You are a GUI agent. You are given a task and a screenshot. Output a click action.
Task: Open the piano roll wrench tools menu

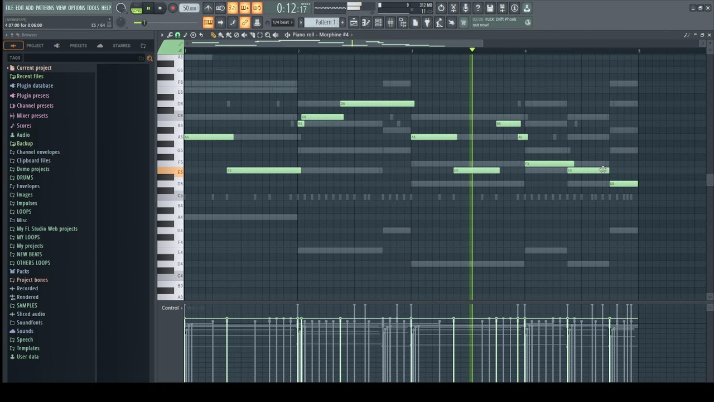click(x=170, y=35)
